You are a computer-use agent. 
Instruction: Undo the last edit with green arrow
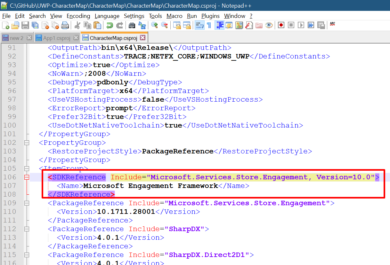[x=110, y=25]
